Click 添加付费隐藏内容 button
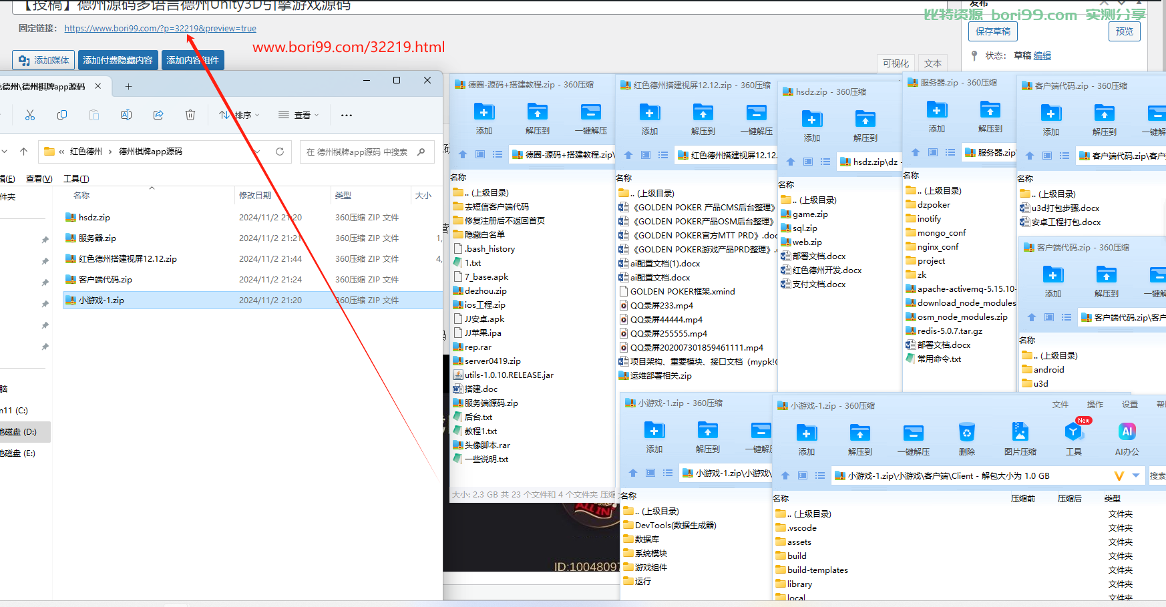This screenshot has width=1166, height=607. (x=118, y=60)
